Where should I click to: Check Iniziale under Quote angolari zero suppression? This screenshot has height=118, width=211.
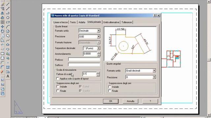[x=110, y=87]
